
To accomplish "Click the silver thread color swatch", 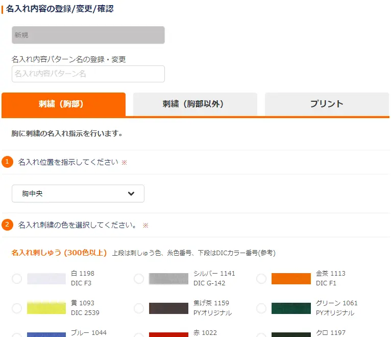I will point(168,279).
